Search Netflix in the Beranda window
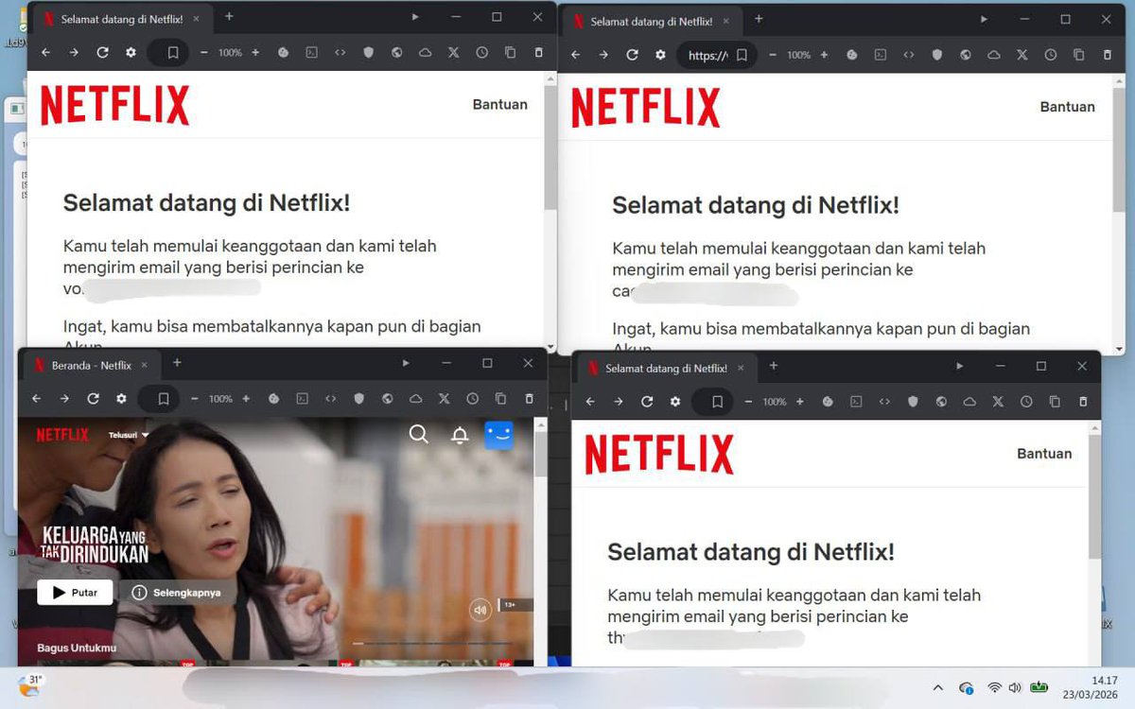The height and width of the screenshot is (709, 1135). [x=418, y=434]
